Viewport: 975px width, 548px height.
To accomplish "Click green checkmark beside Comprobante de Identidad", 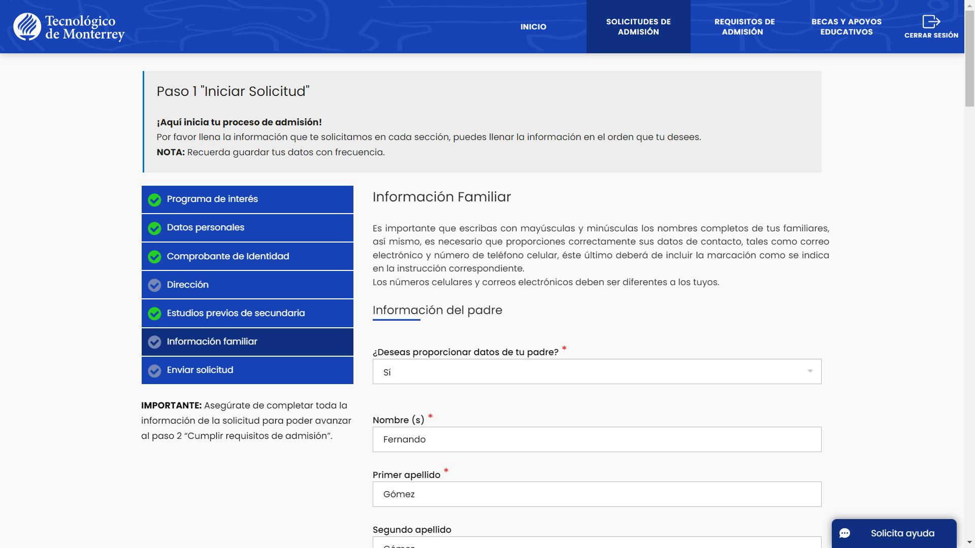I will (x=154, y=257).
